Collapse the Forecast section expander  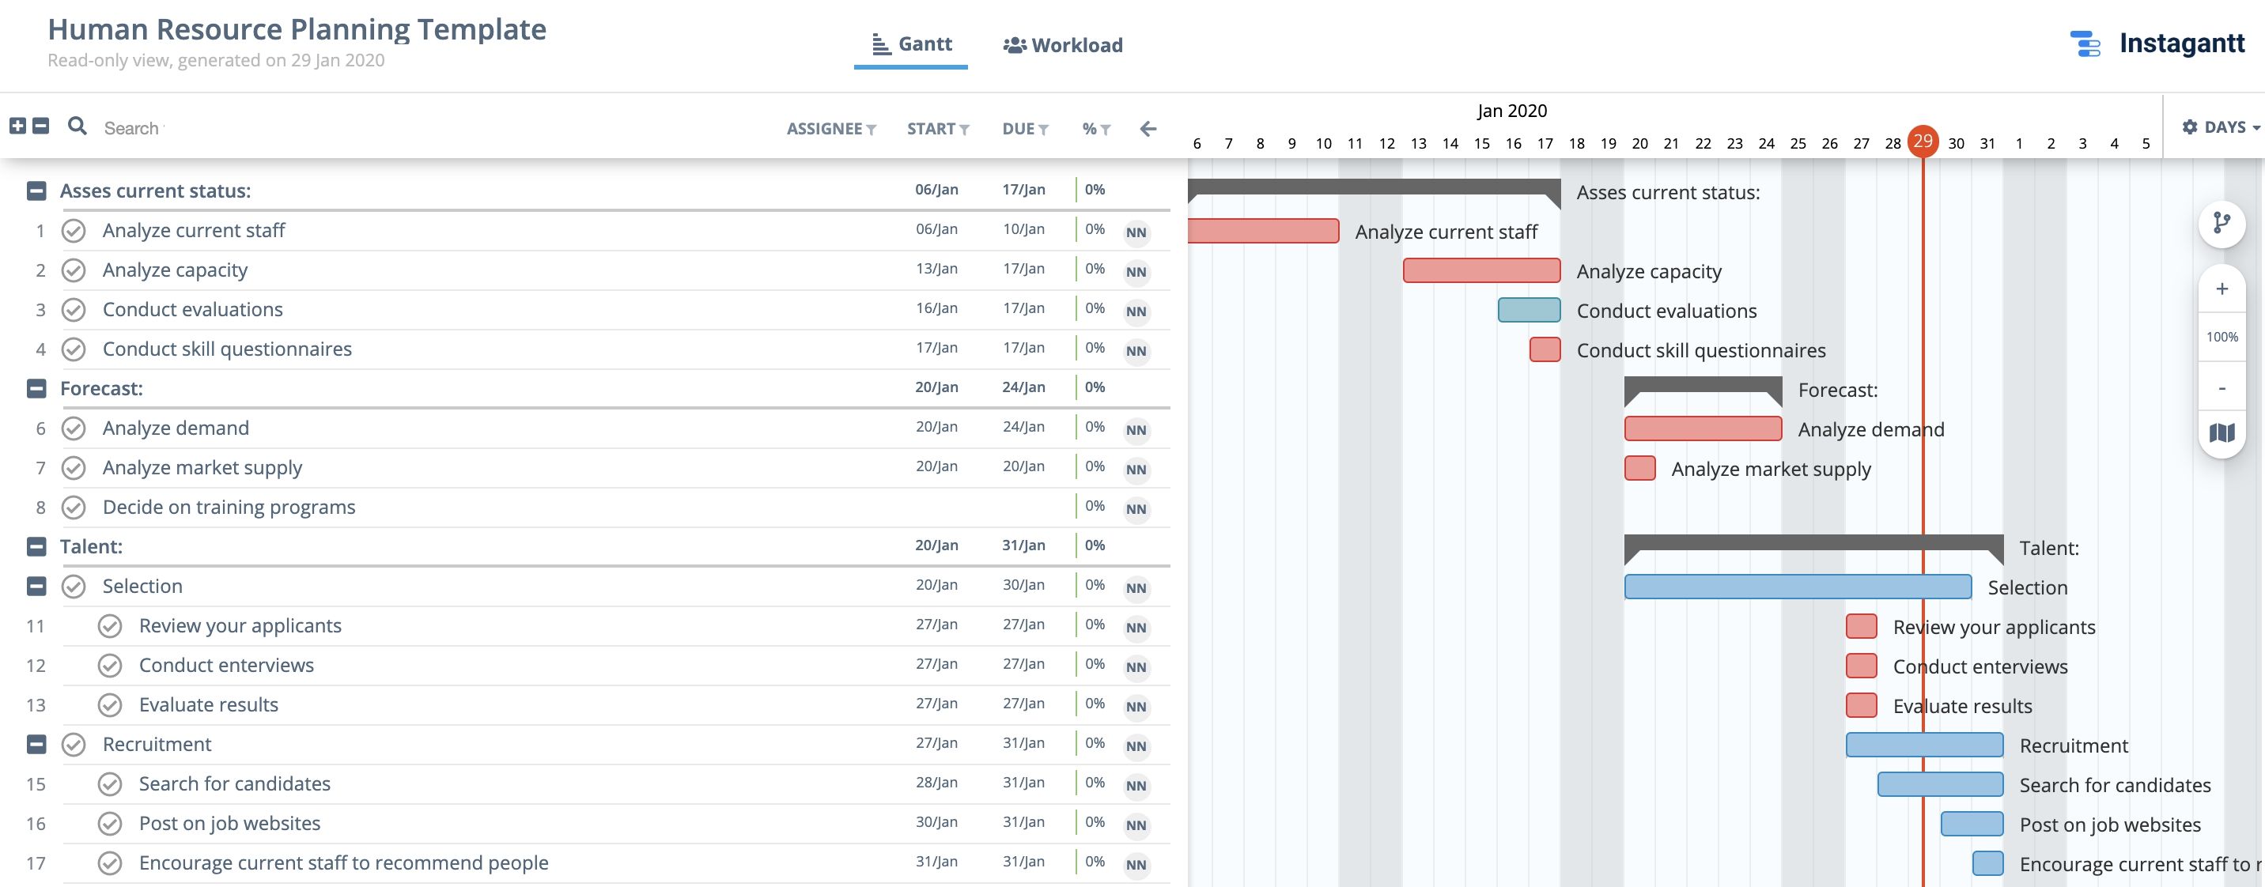coord(35,387)
